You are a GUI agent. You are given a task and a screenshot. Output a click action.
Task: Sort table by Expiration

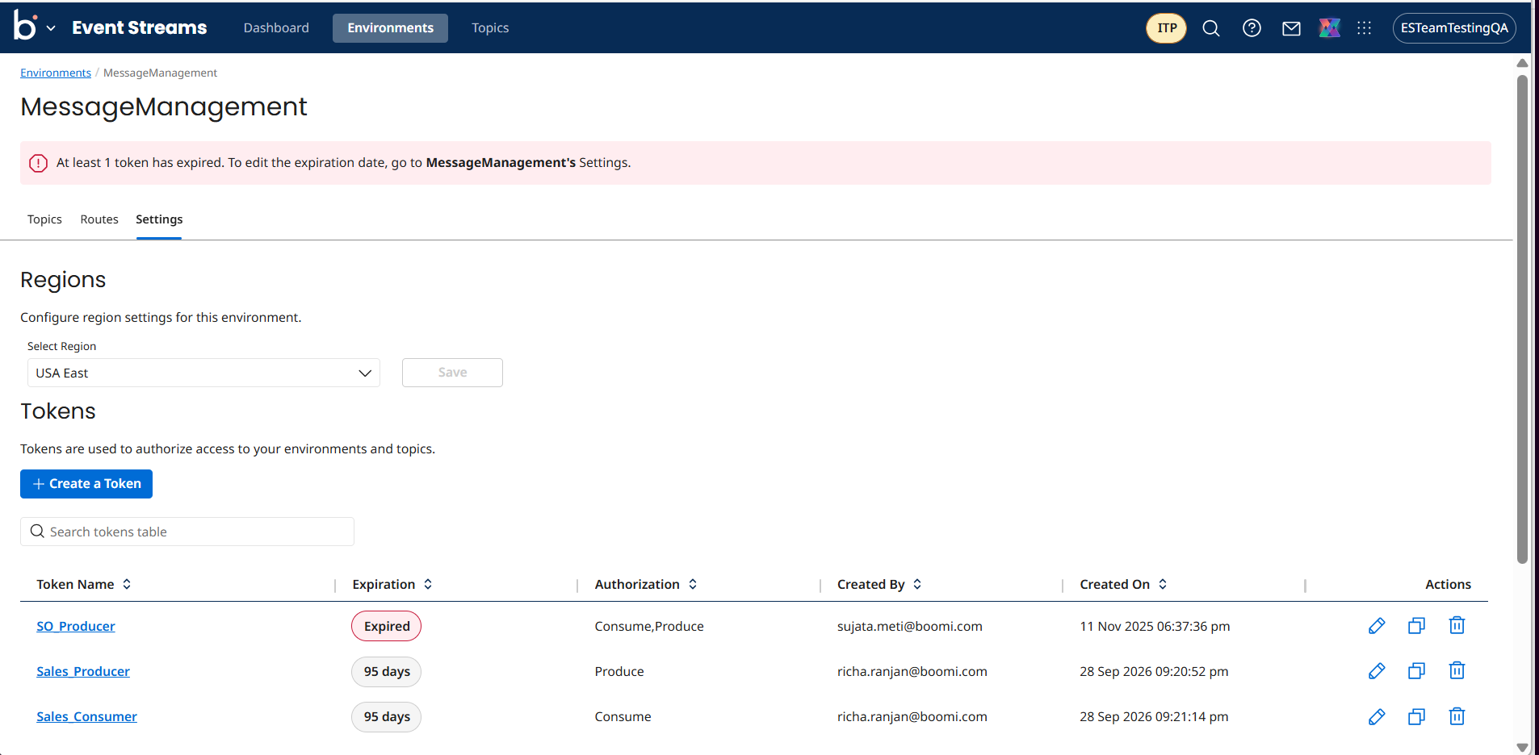click(428, 584)
